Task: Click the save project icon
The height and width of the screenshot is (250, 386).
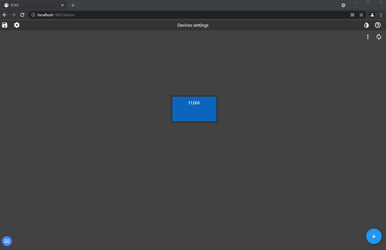Action: coord(5,25)
